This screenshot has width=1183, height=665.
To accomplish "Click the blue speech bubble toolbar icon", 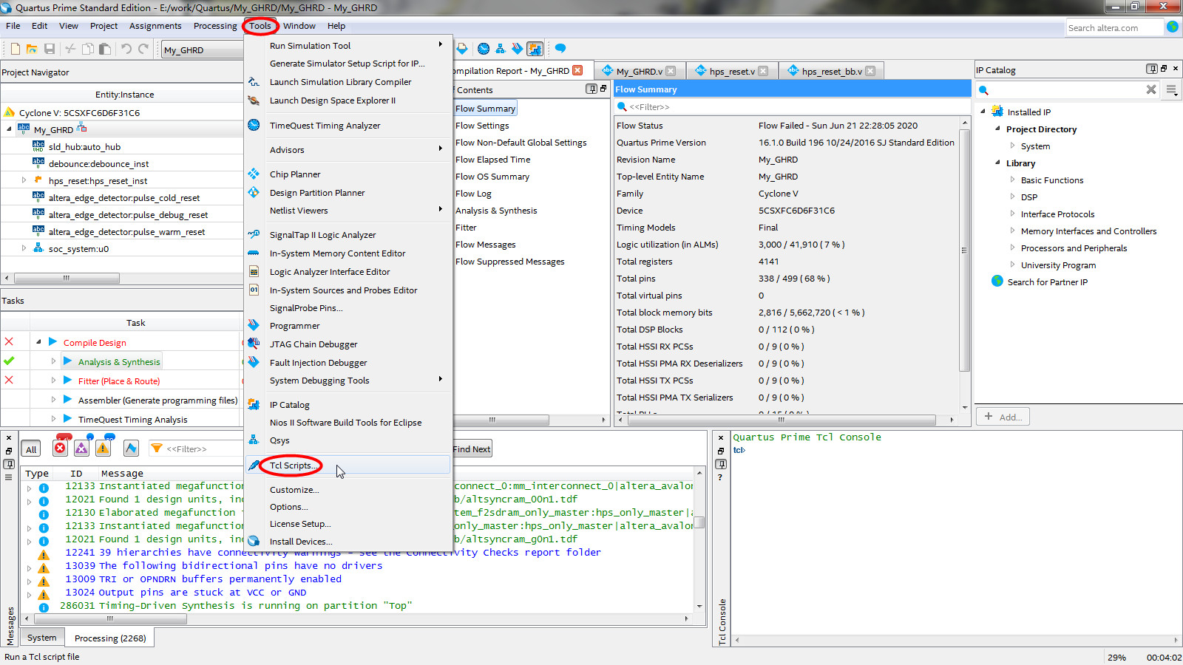I will [560, 49].
